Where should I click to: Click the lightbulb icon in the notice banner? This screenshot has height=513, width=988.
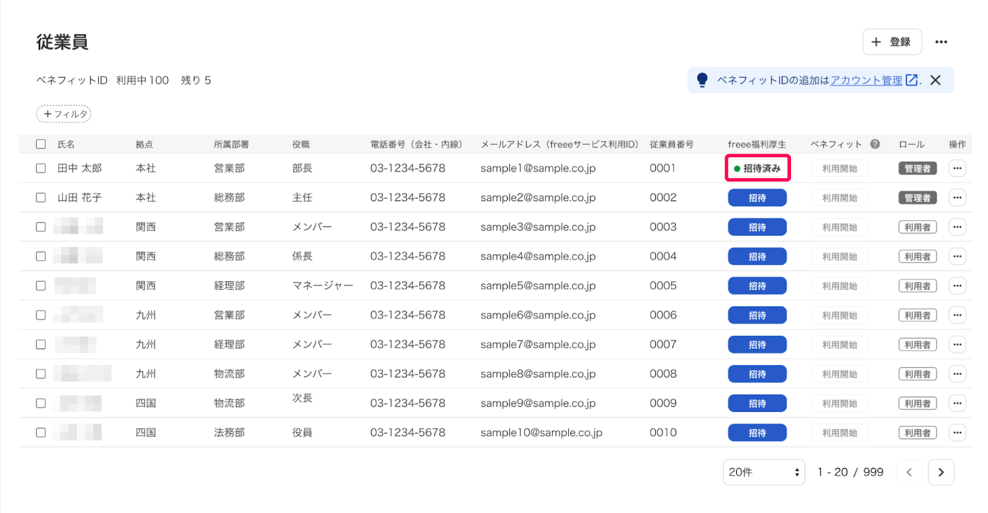click(x=702, y=80)
